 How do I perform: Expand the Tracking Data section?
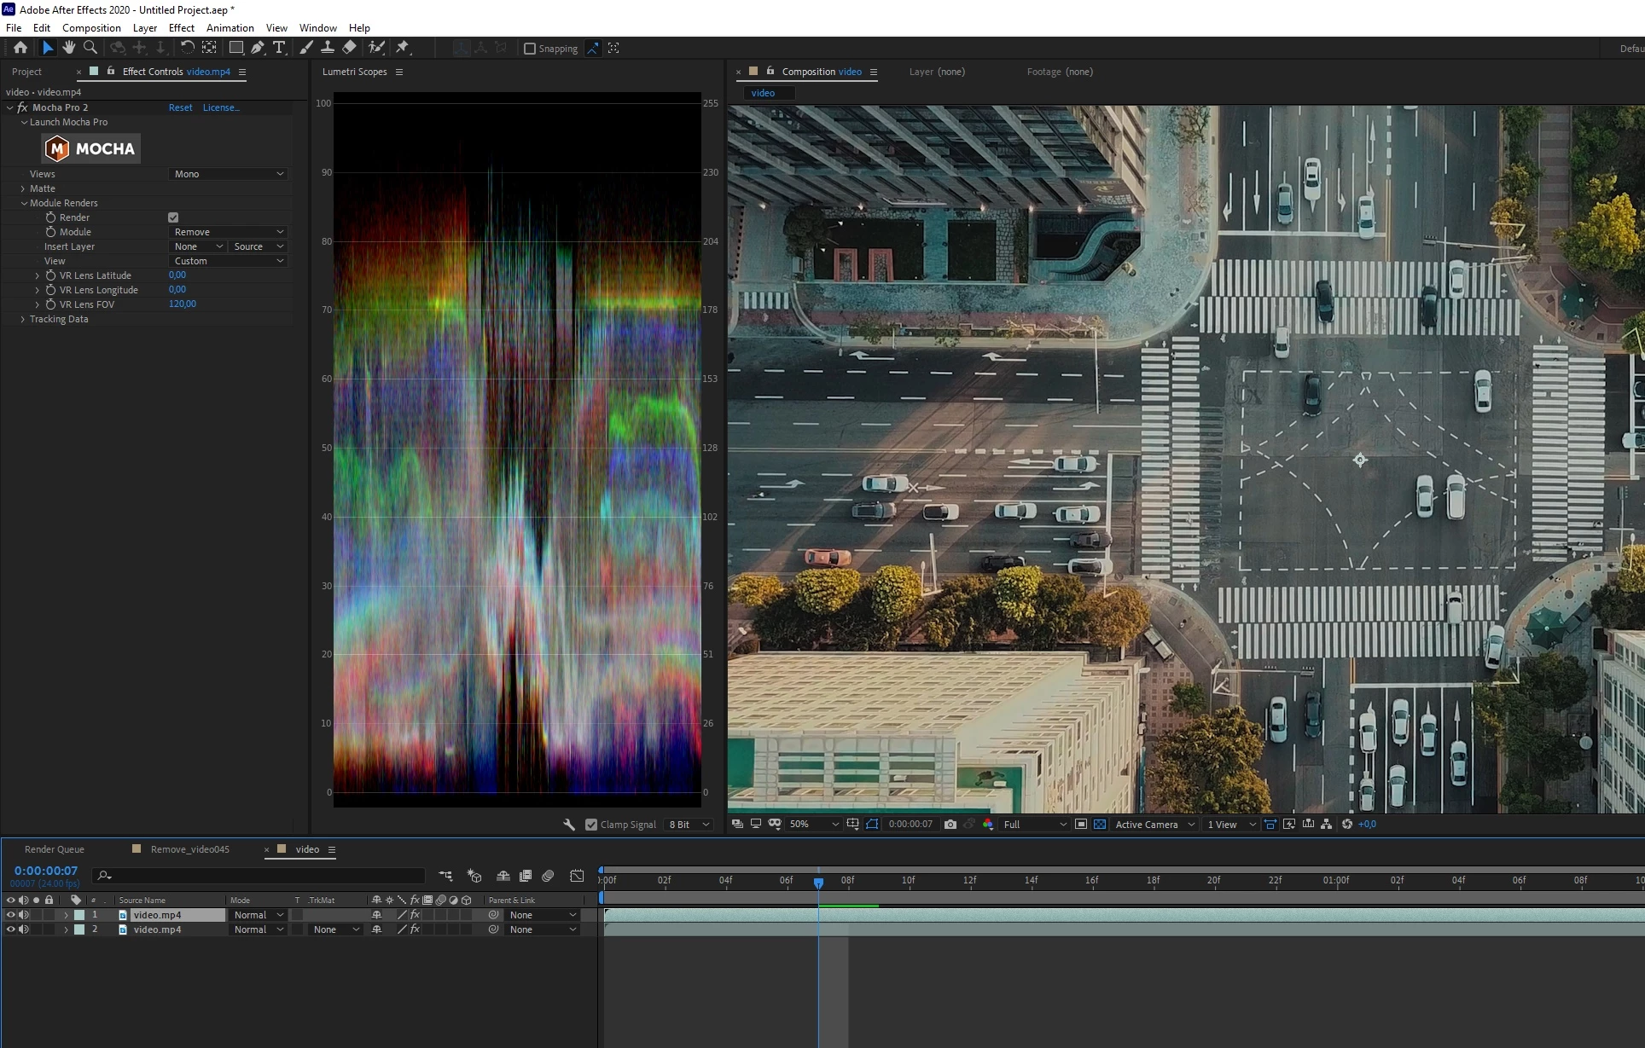click(23, 319)
